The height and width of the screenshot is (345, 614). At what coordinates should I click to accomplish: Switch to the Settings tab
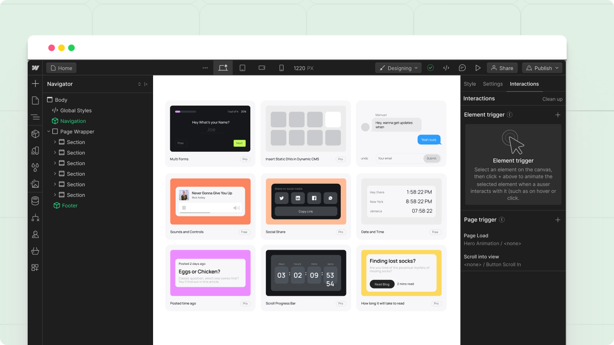[492, 84]
